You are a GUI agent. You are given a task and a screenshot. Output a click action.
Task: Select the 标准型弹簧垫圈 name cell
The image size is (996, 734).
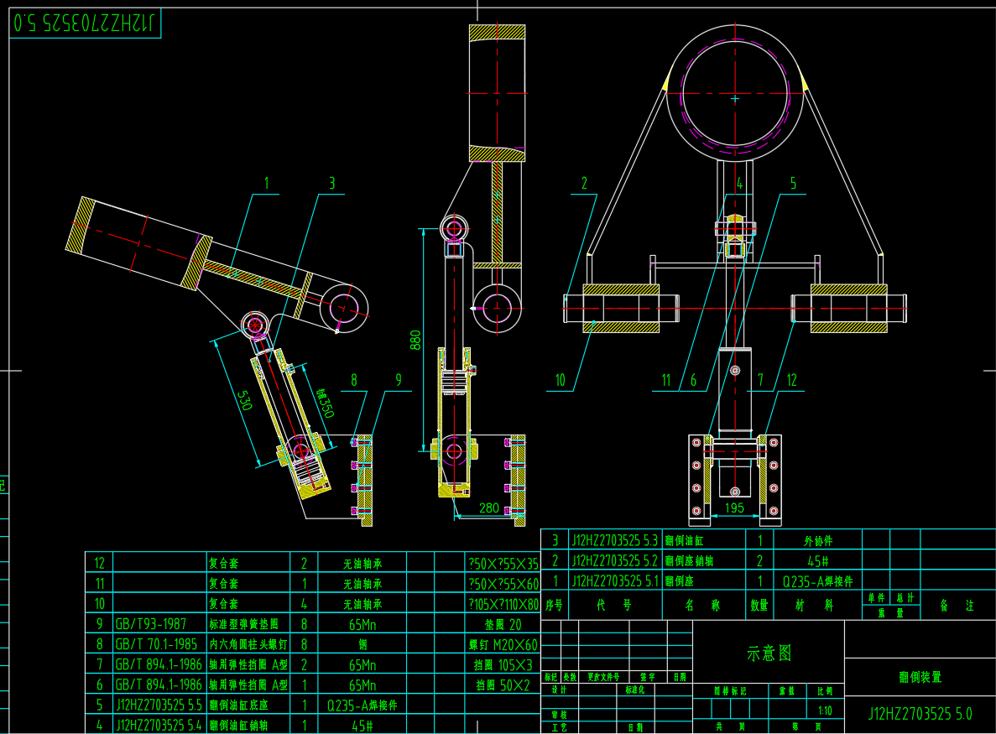(243, 624)
